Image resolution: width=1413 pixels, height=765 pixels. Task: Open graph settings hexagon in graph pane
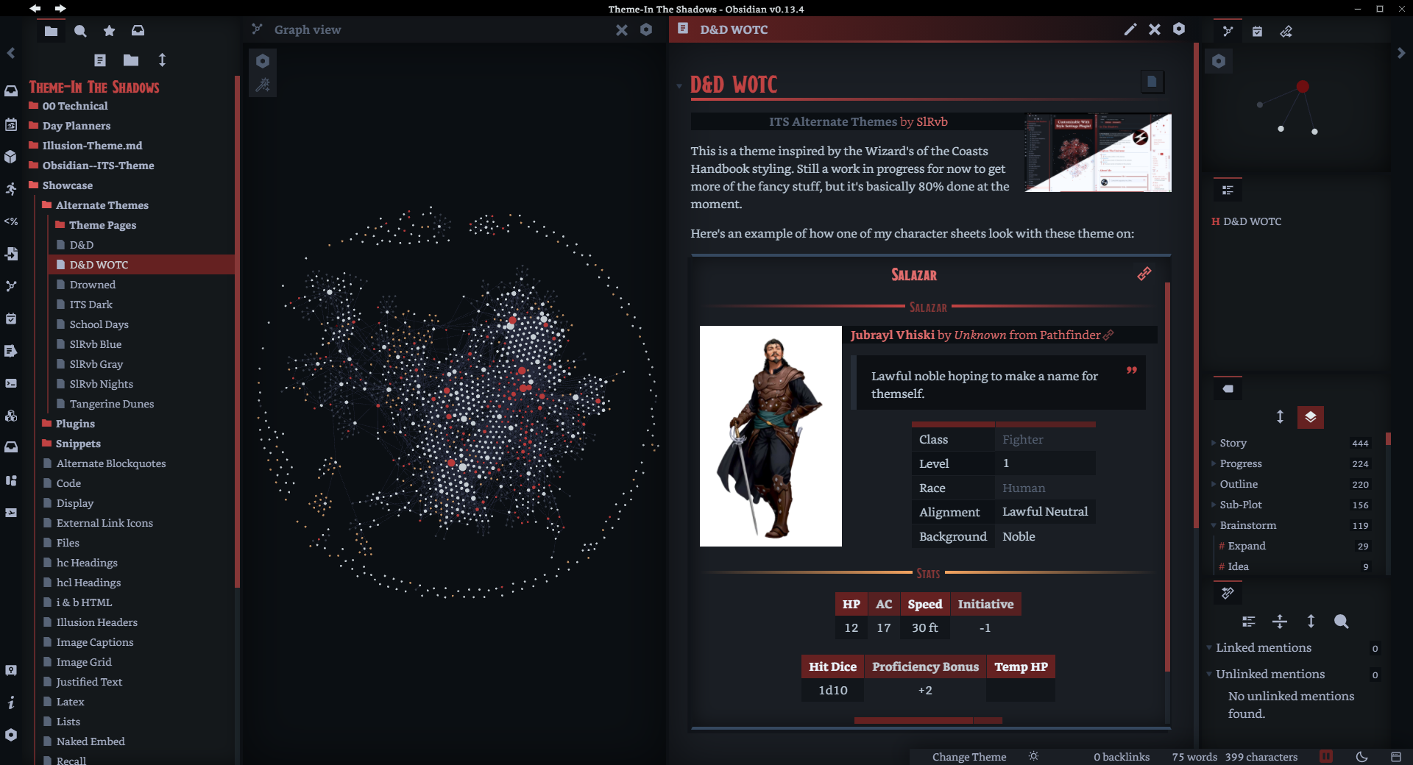pos(263,61)
